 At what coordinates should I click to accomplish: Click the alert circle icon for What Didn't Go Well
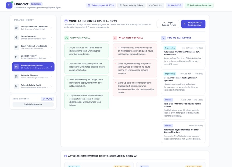pos(115,38)
